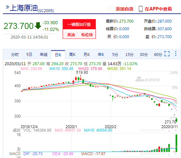
Task: Click the 519.90 peak price label
Action: (82, 72)
